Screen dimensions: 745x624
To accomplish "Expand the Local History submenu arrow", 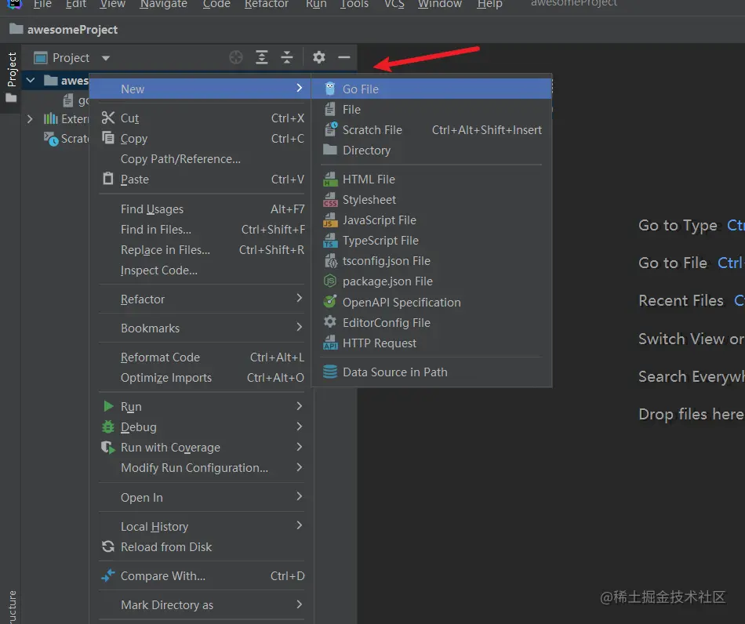I will pyautogui.click(x=300, y=525).
